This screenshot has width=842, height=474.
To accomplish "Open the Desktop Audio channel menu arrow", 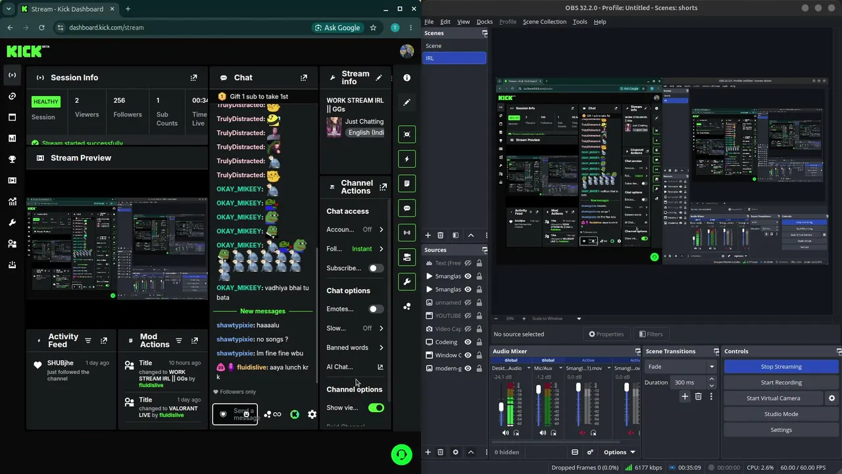I will pyautogui.click(x=528, y=369).
